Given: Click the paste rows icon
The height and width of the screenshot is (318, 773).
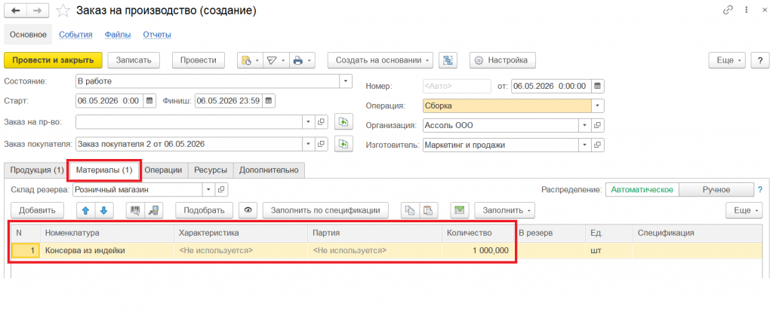Looking at the screenshot, I should click(x=429, y=210).
